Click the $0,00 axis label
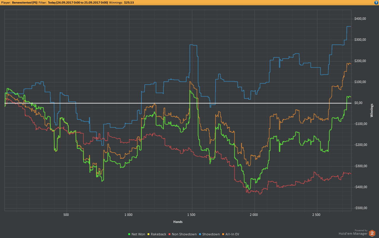Image resolution: width=379 pixels, height=238 pixels. (358, 103)
